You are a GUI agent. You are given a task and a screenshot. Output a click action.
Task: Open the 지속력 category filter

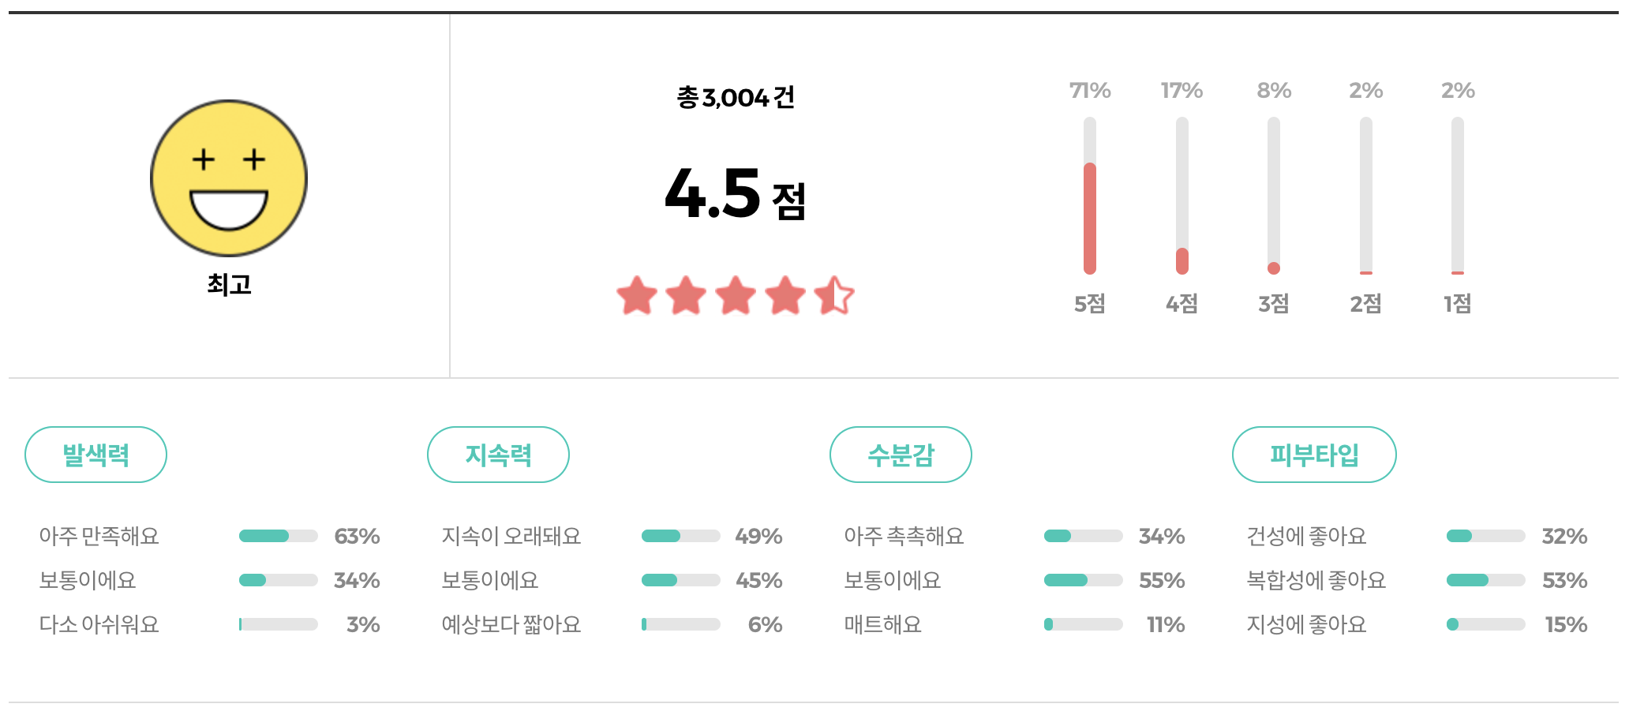[x=498, y=454]
